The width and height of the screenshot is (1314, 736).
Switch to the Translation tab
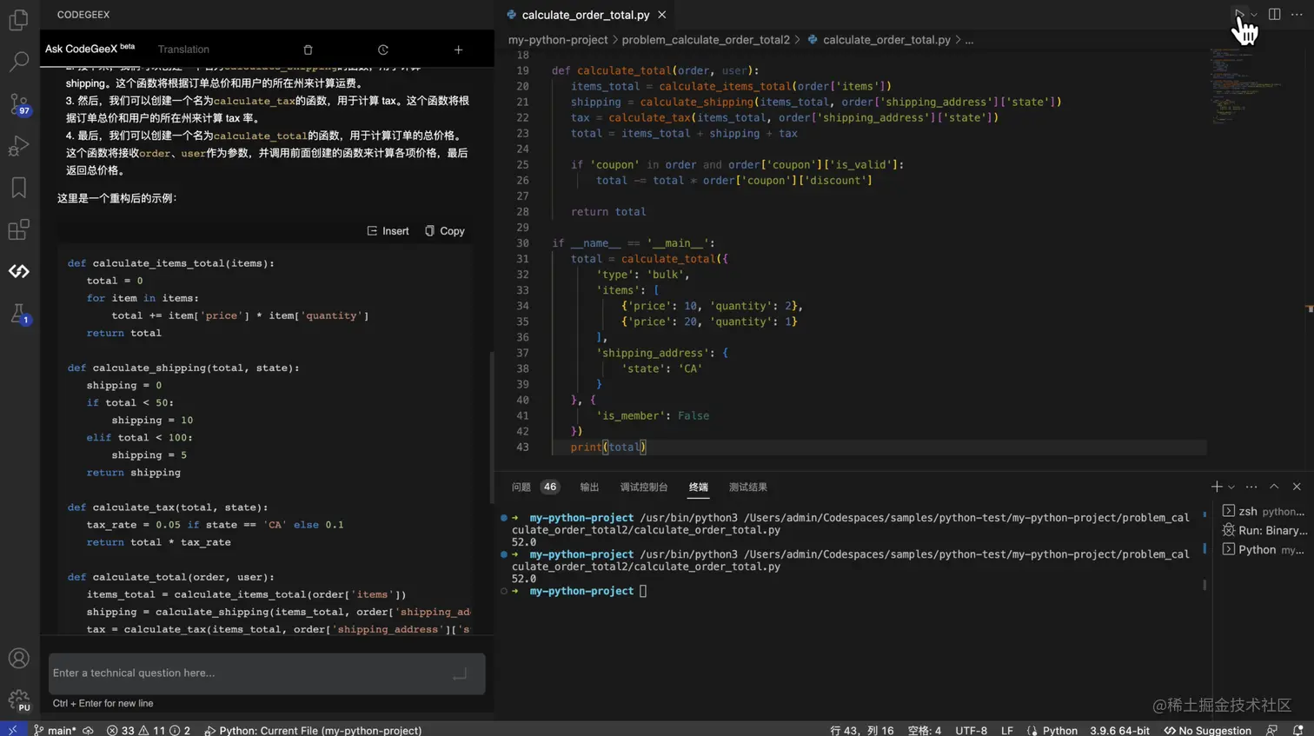[183, 50]
